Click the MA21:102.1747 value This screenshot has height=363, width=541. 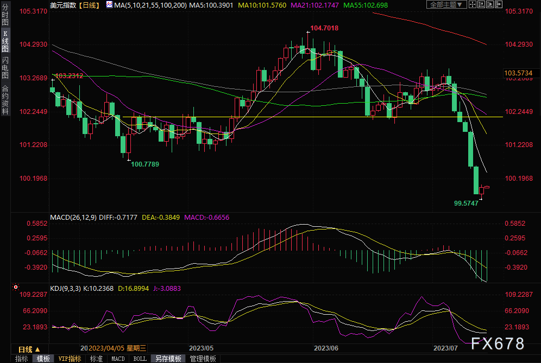coord(314,5)
